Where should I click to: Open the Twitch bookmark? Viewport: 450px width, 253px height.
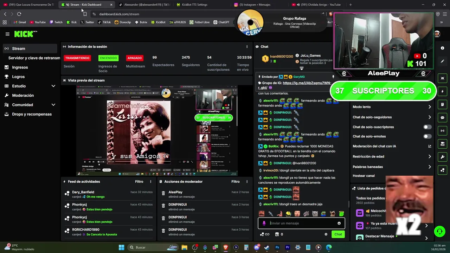pos(56,22)
